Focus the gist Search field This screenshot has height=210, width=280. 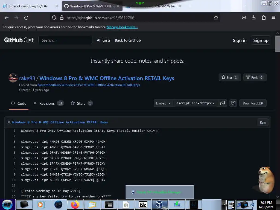coord(65,40)
